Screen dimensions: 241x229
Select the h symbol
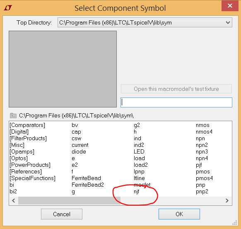pyautogui.click(x=135, y=132)
